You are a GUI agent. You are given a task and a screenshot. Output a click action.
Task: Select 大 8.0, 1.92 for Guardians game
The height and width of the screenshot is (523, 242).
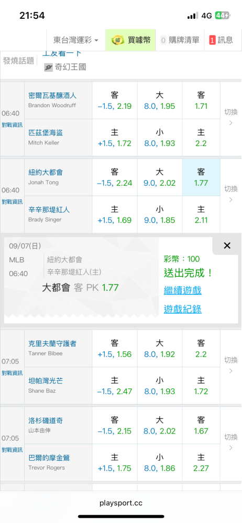point(159,348)
